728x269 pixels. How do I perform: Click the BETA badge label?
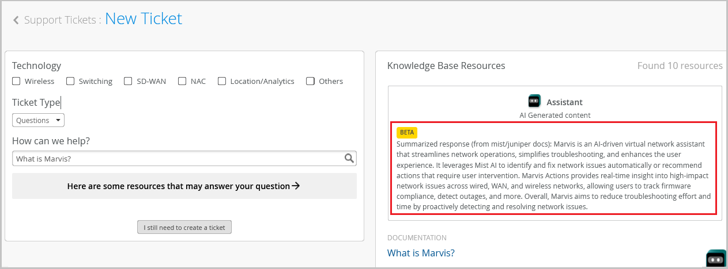click(407, 132)
